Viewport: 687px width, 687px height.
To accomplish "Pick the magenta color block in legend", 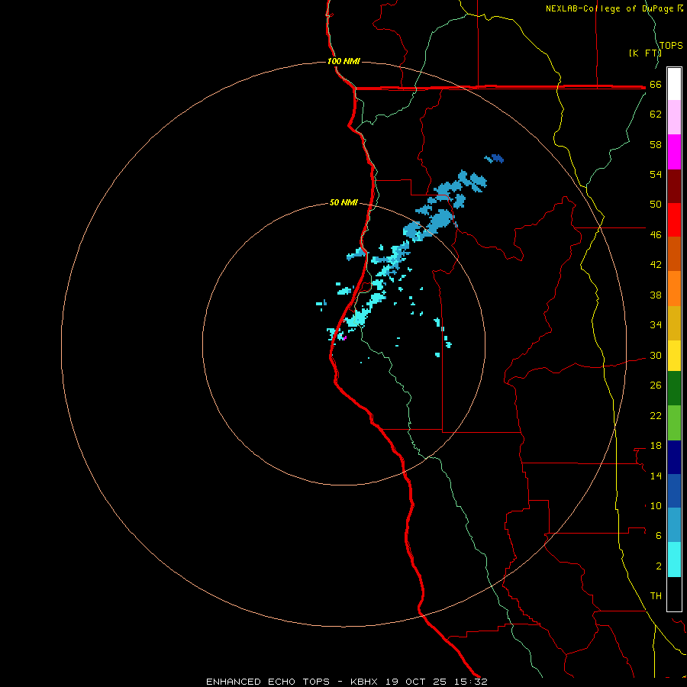I will [674, 152].
